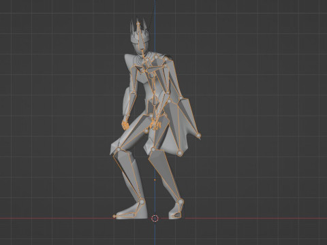This screenshot has height=245, width=327.
Task: Select the ankle joint above the long pointed foot
Action: click(142, 201)
